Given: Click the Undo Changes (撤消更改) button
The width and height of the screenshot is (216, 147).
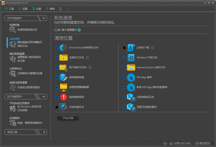Looking at the screenshot, I should pos(203,143).
